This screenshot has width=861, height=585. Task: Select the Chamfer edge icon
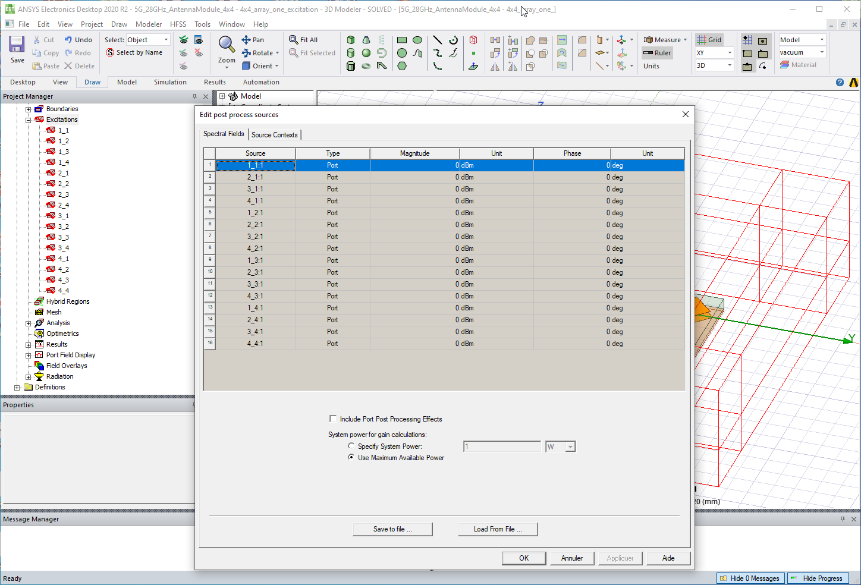582,53
